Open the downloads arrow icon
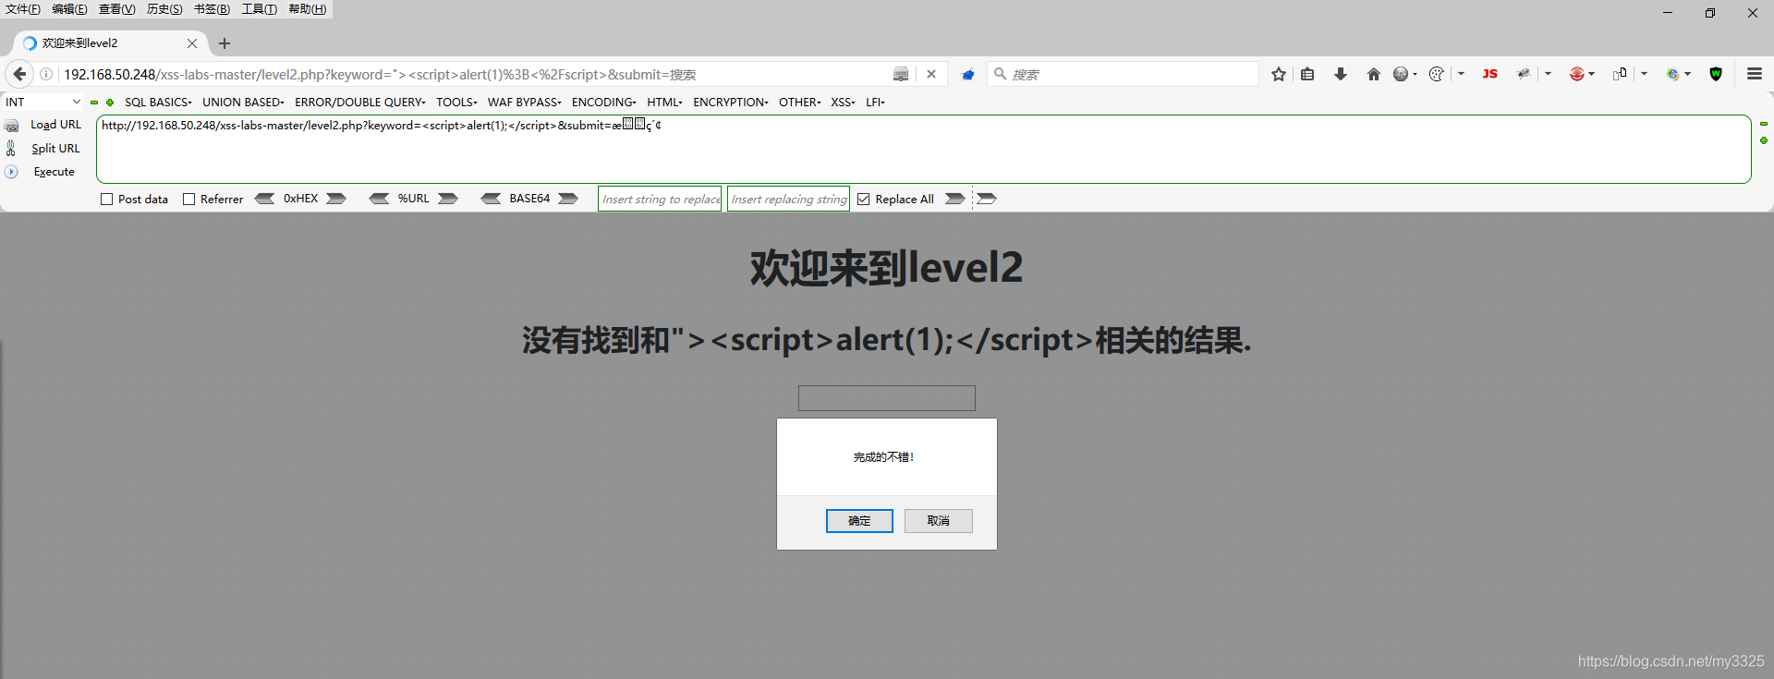 [x=1341, y=74]
